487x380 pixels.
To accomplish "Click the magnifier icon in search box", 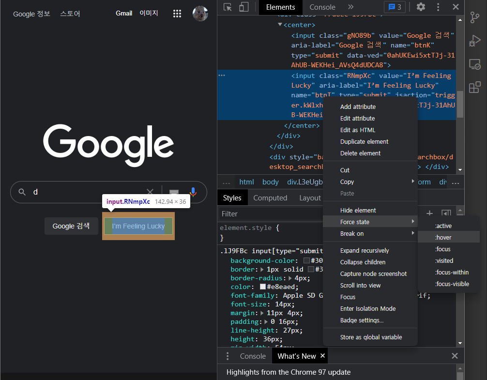I will 22,192.
